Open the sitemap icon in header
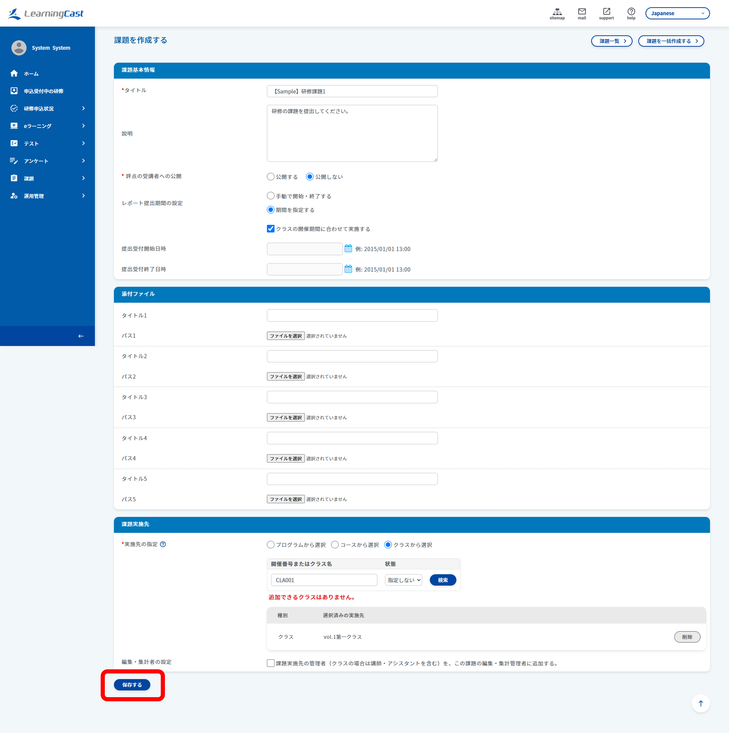This screenshot has width=729, height=733. (x=557, y=14)
